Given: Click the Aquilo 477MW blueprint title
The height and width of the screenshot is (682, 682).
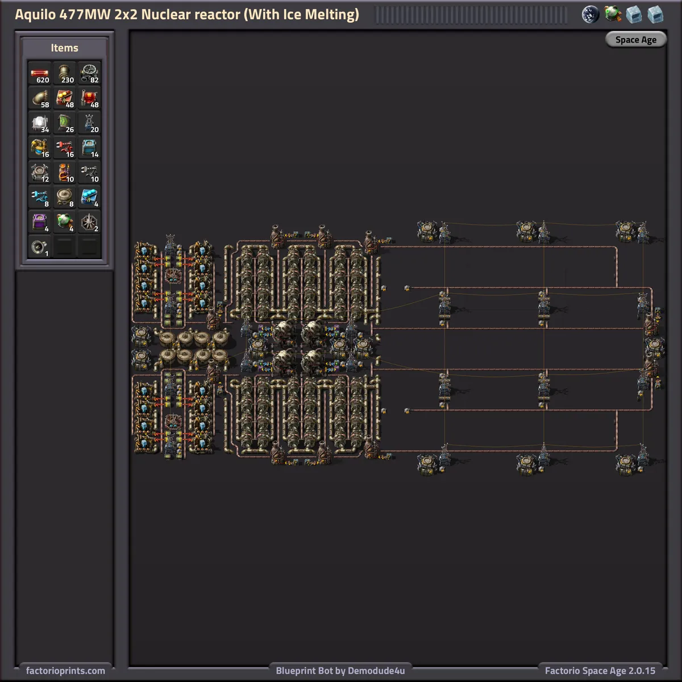Looking at the screenshot, I should (187, 15).
